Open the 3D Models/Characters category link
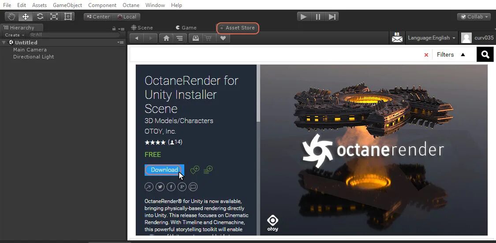This screenshot has width=496, height=243. click(179, 121)
